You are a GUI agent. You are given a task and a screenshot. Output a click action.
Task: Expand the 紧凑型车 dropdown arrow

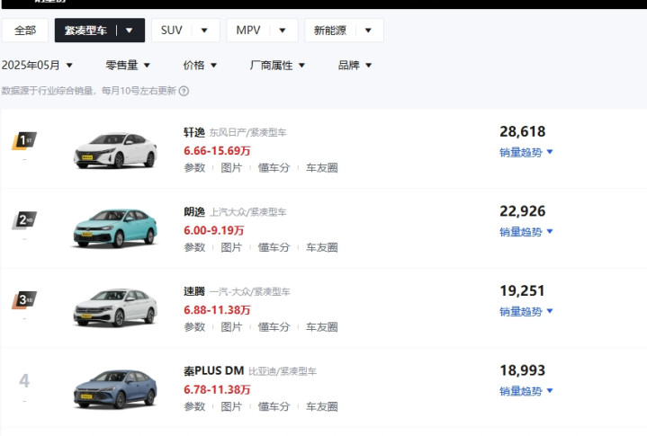[130, 31]
